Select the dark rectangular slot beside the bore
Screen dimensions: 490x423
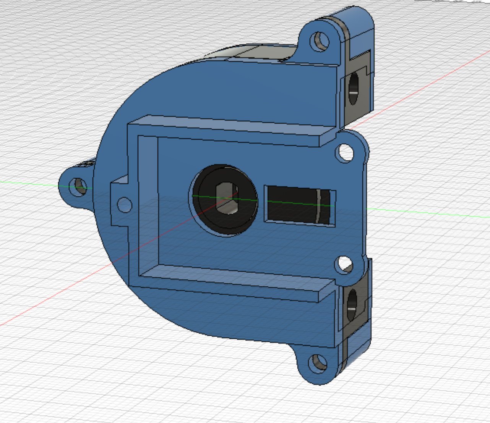tap(300, 206)
